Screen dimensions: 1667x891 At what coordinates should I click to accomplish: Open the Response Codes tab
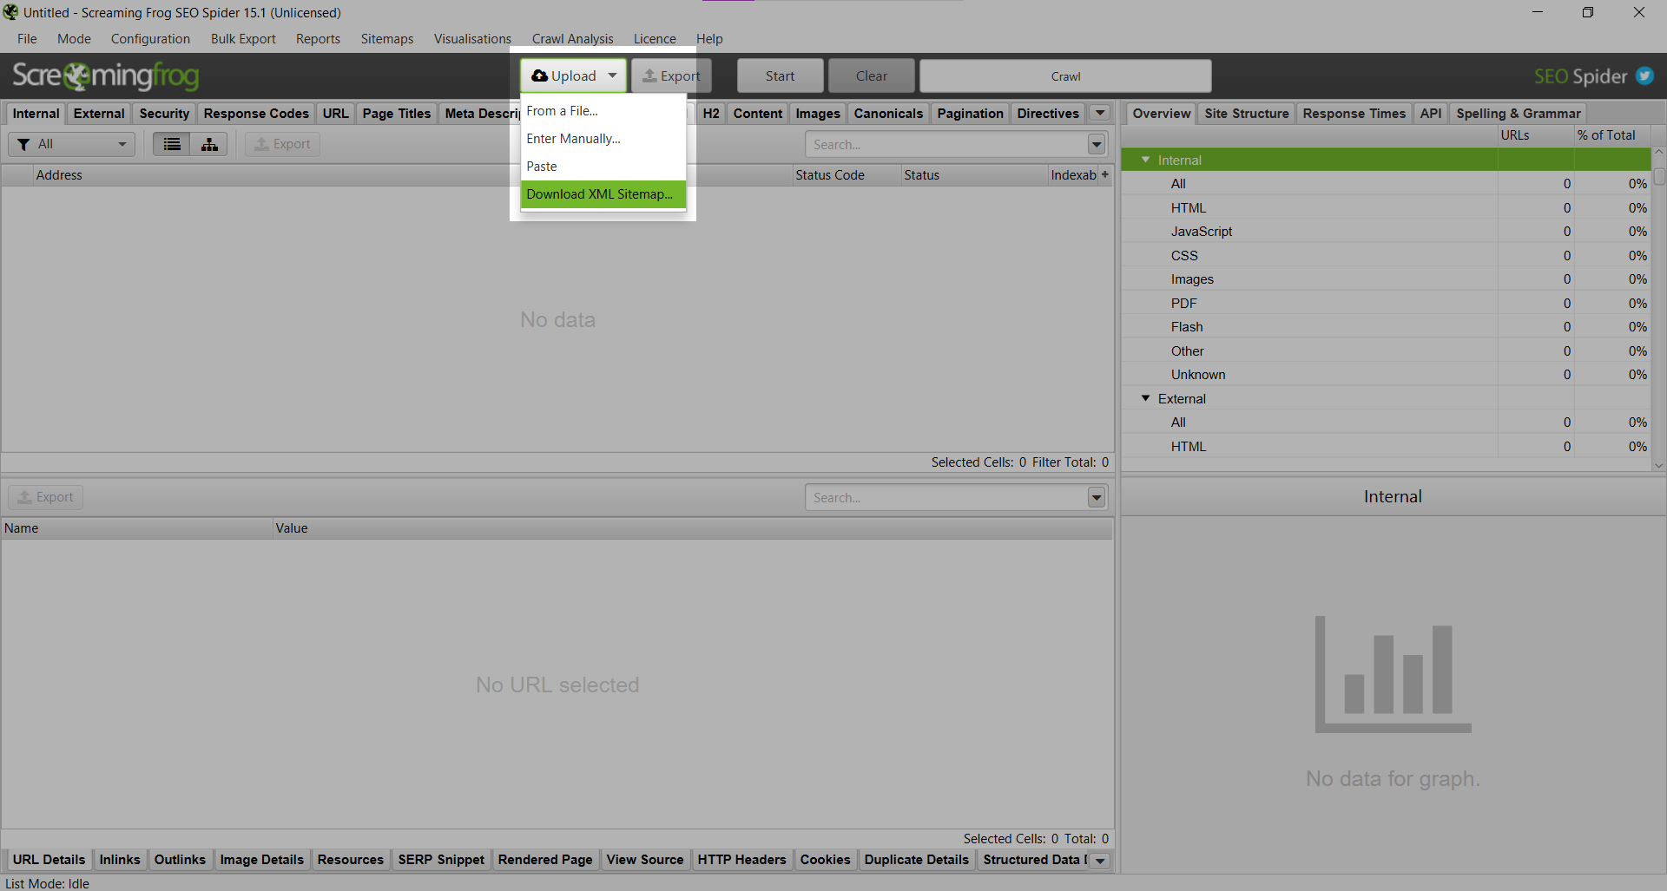click(x=256, y=114)
